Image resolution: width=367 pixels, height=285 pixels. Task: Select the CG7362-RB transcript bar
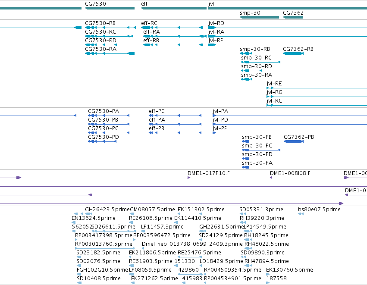[x=293, y=53]
